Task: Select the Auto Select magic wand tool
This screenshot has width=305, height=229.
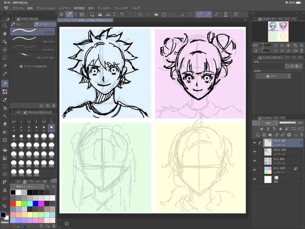Action: coord(4,66)
